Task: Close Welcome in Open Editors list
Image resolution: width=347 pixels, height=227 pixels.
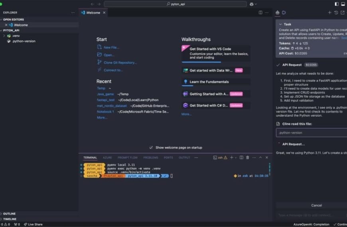Action: 6,25
